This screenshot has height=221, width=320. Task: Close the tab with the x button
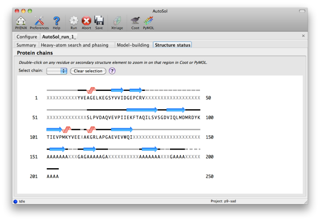(303, 36)
